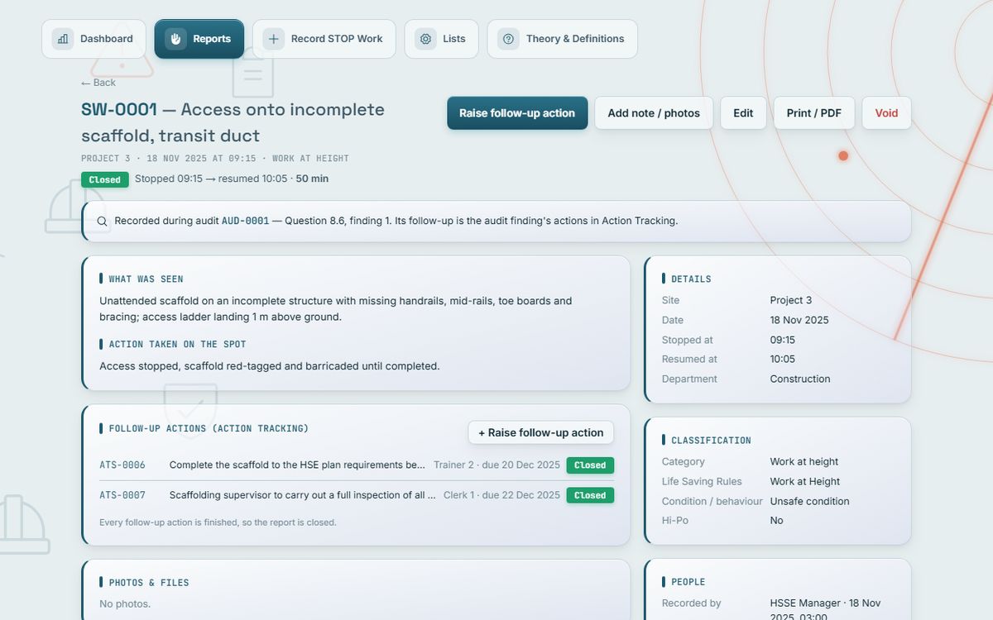Click the text 'Trainer 2 · due 20 Dec 2025'
Image resolution: width=993 pixels, height=620 pixels.
(x=496, y=465)
